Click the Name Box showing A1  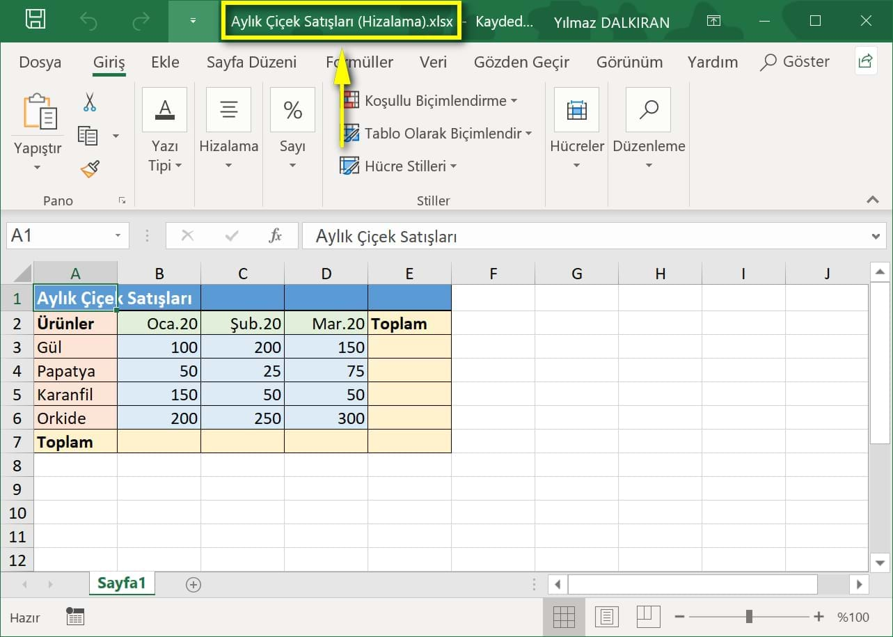click(x=58, y=236)
